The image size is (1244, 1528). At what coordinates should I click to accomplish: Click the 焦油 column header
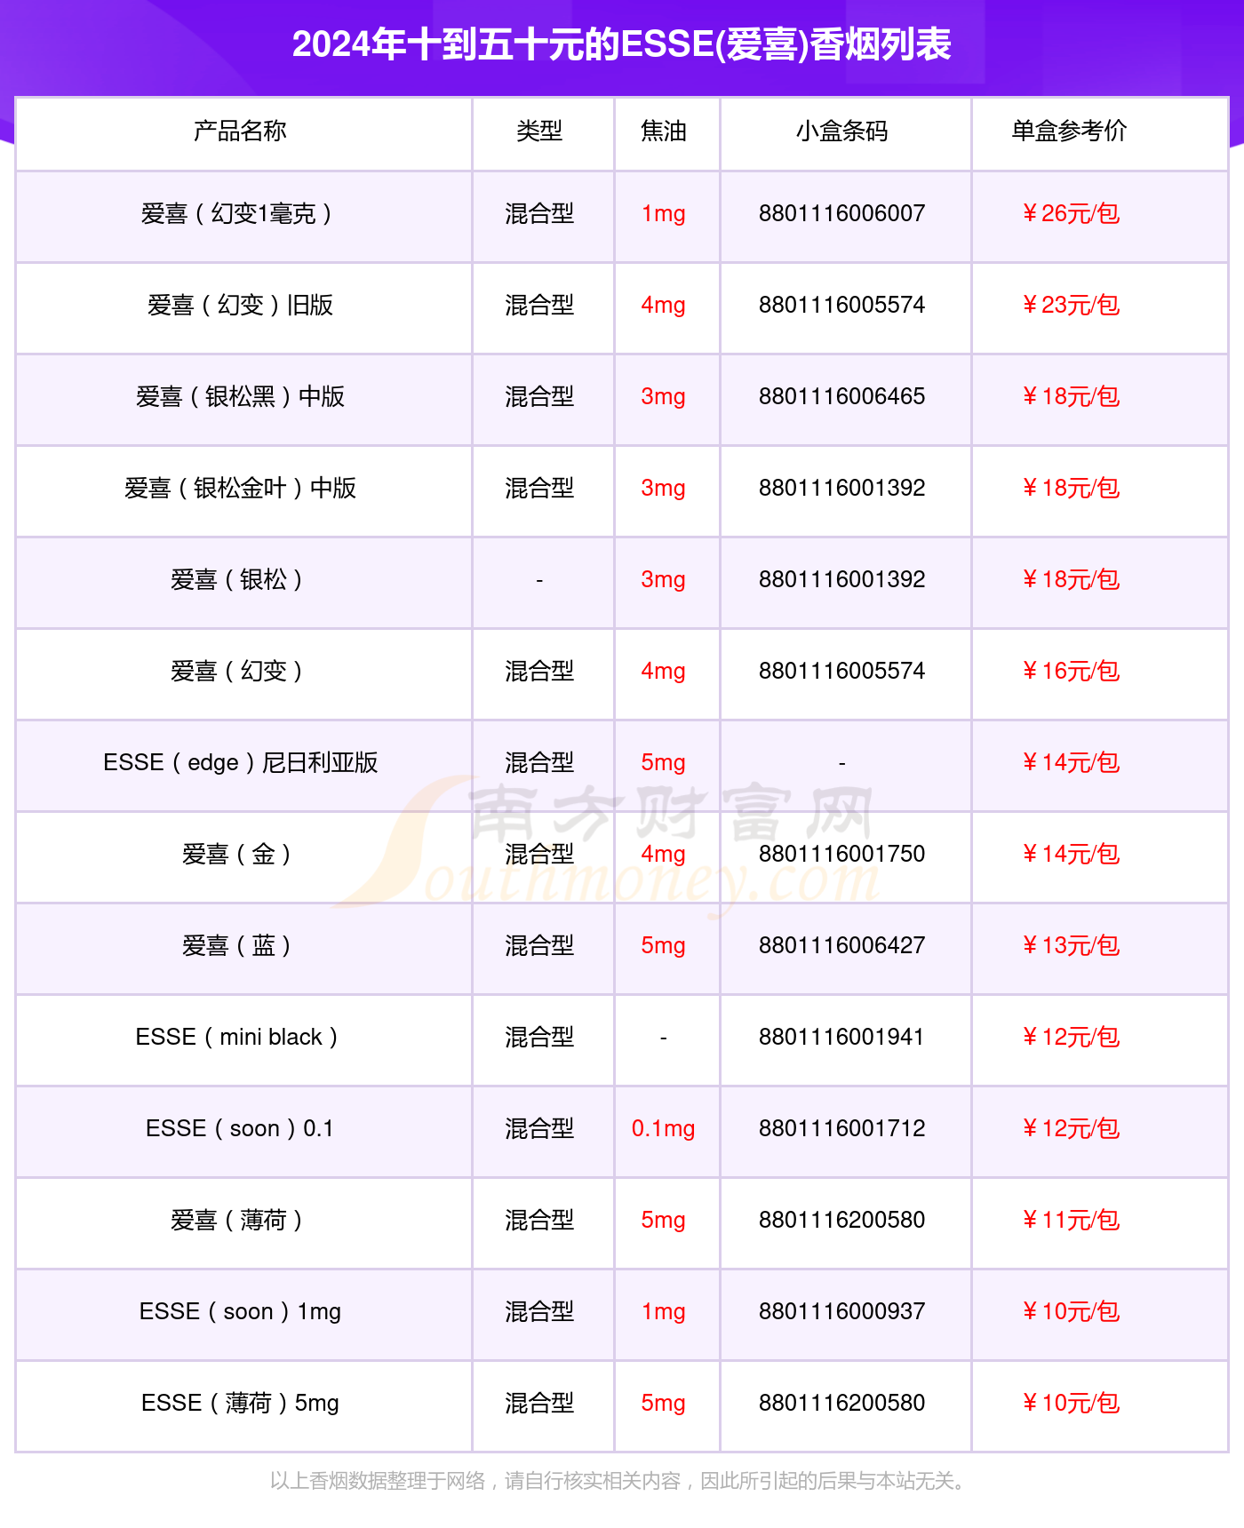664,131
